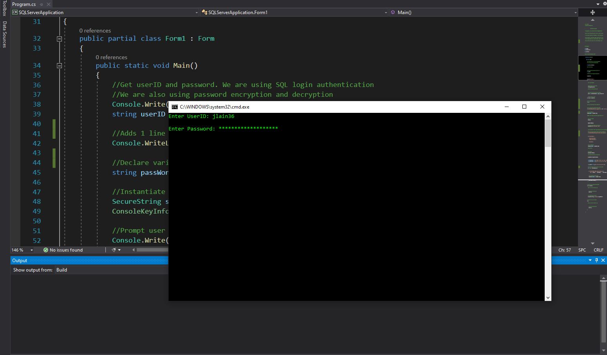Click the references label above Main()
607x355 pixels.
tap(111, 57)
